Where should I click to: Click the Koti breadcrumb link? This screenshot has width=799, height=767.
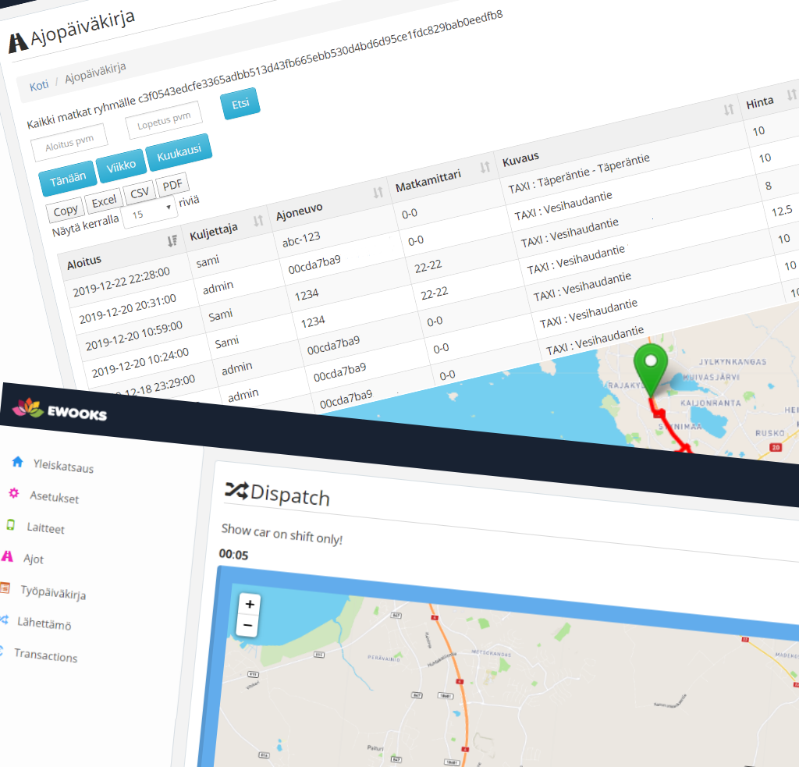39,86
